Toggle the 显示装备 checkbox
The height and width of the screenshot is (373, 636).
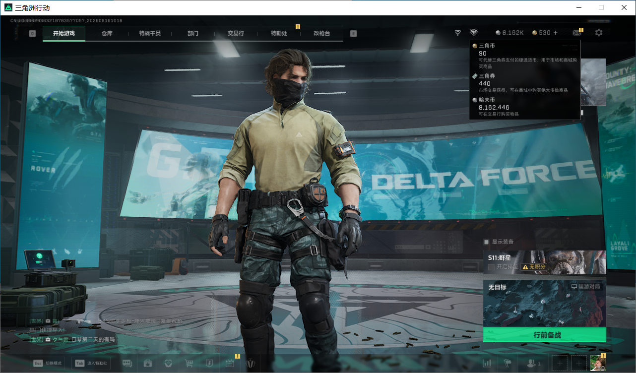(x=486, y=242)
